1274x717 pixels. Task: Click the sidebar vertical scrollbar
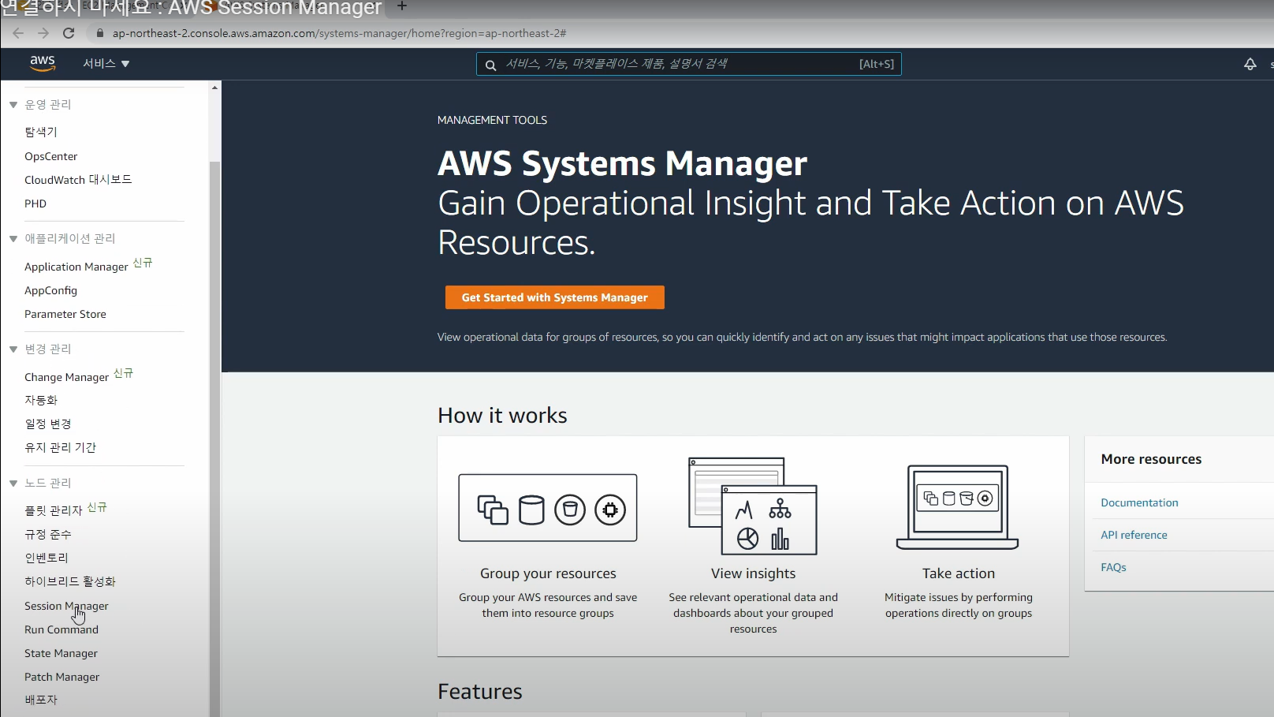tap(214, 438)
